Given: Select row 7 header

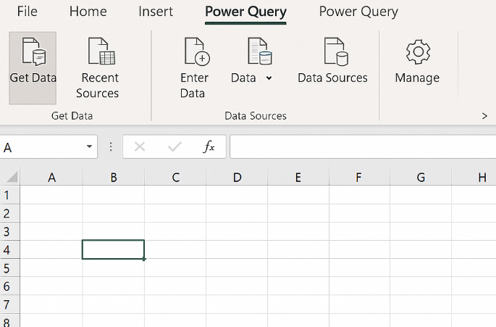Looking at the screenshot, I should coord(10,305).
